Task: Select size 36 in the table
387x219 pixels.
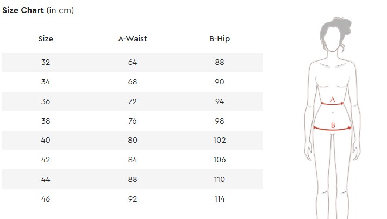Action: [x=46, y=101]
